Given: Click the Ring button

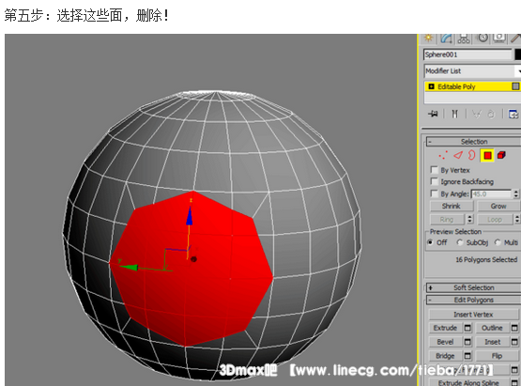Looking at the screenshot, I should click(447, 220).
